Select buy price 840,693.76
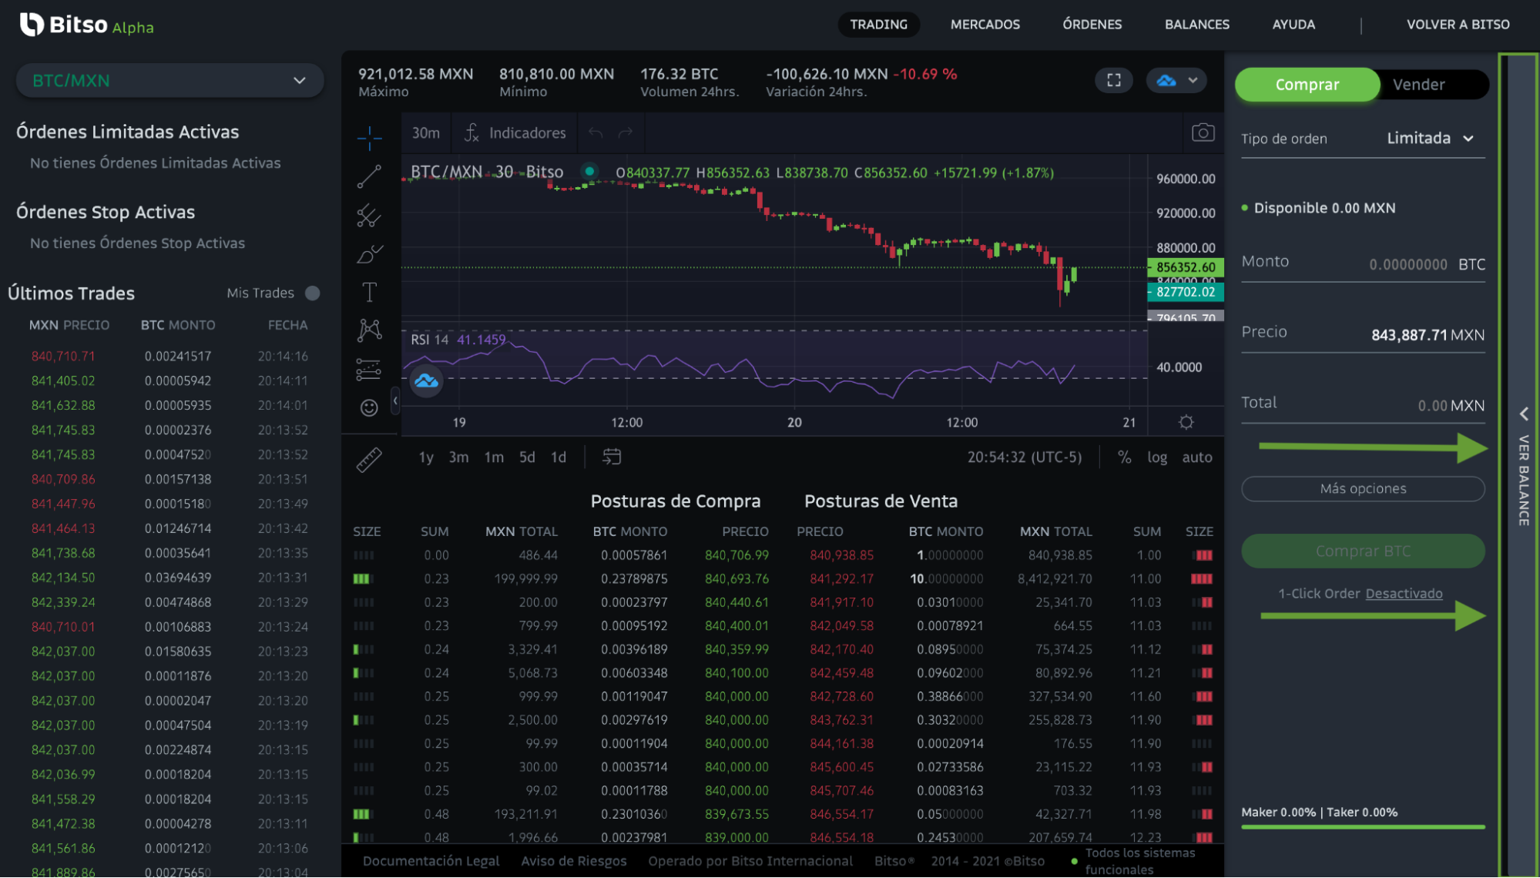Screen dimensions: 1540x878 pyautogui.click(x=736, y=578)
